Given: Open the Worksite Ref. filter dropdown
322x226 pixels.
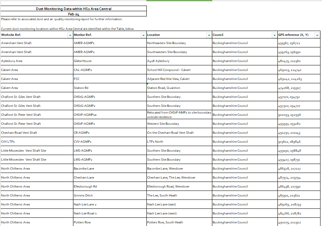Looking at the screenshot, I should click(x=70, y=35).
